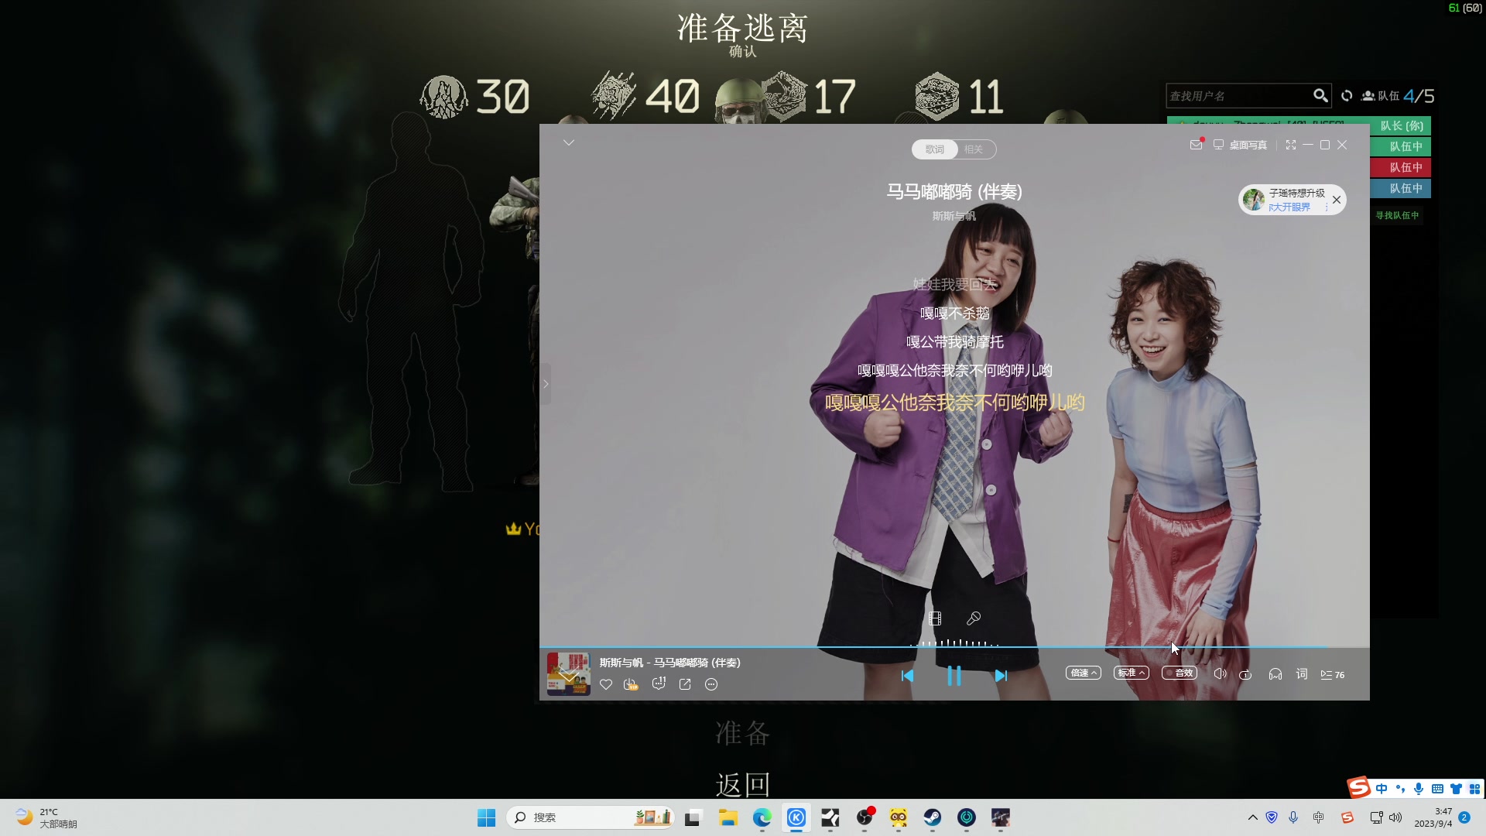The width and height of the screenshot is (1486, 836).
Task: Click the blue playback progress bar
Action: (929, 647)
